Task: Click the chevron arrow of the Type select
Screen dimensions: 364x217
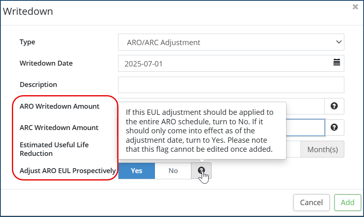Action: coord(339,42)
